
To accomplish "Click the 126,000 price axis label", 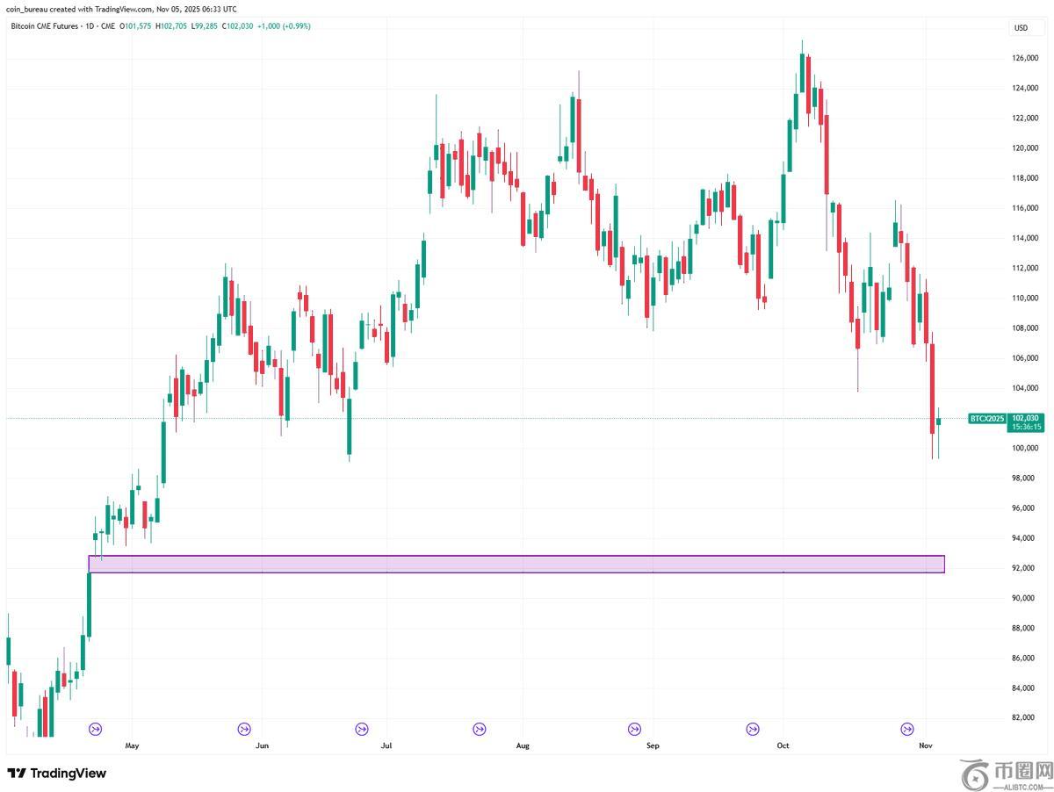I will tap(1025, 59).
